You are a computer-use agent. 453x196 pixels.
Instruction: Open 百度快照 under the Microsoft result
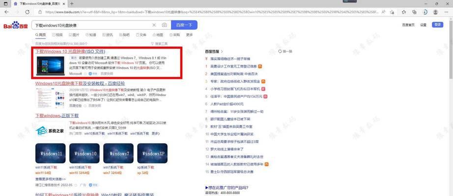tap(107, 74)
